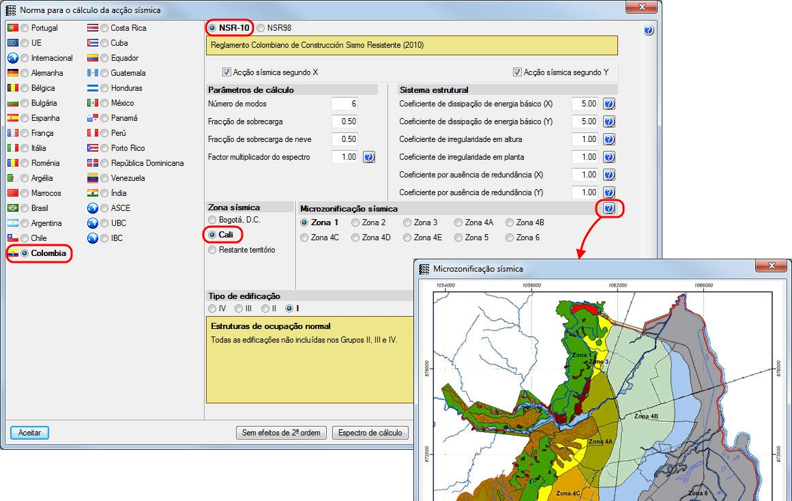Select Zona 4C microzonification
This screenshot has height=501, width=792.
pyautogui.click(x=304, y=238)
